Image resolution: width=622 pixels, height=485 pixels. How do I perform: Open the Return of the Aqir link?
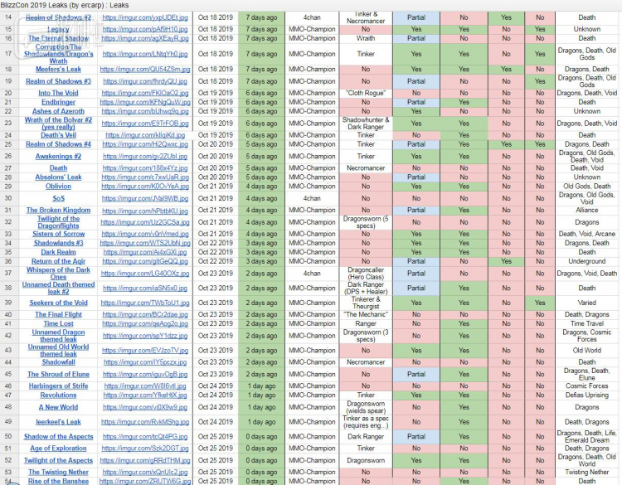pyautogui.click(x=58, y=261)
